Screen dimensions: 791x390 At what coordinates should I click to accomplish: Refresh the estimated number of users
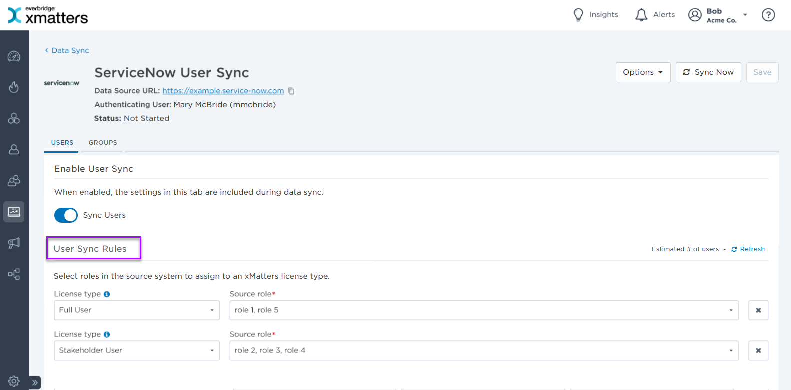(x=748, y=249)
